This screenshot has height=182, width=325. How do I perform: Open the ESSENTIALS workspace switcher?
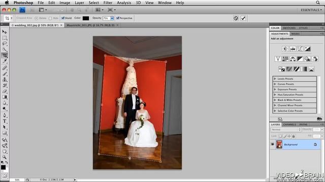pyautogui.click(x=311, y=10)
